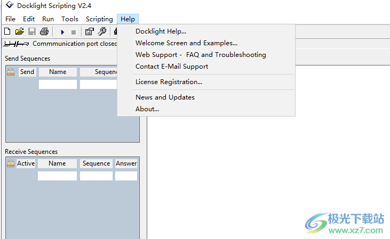Open the File menu
390x239 pixels.
[10, 19]
